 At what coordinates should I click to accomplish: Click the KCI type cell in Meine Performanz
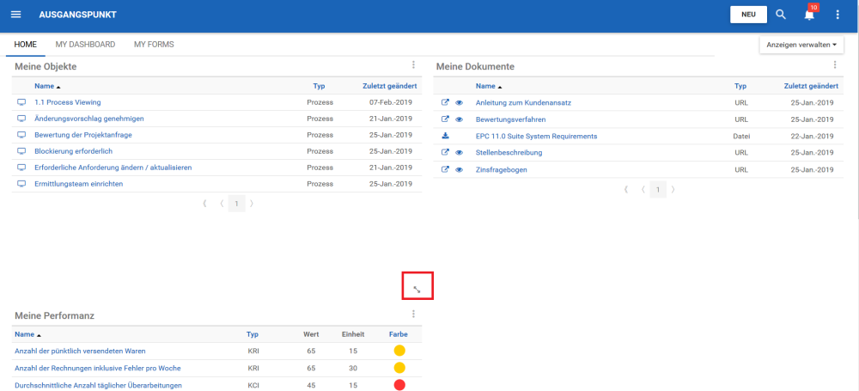pyautogui.click(x=253, y=386)
